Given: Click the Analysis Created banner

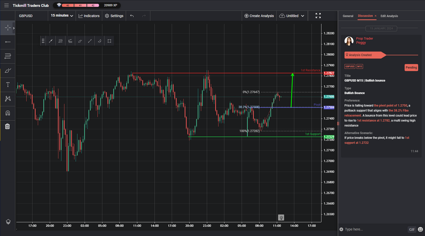Looking at the screenshot, I should pos(365,55).
